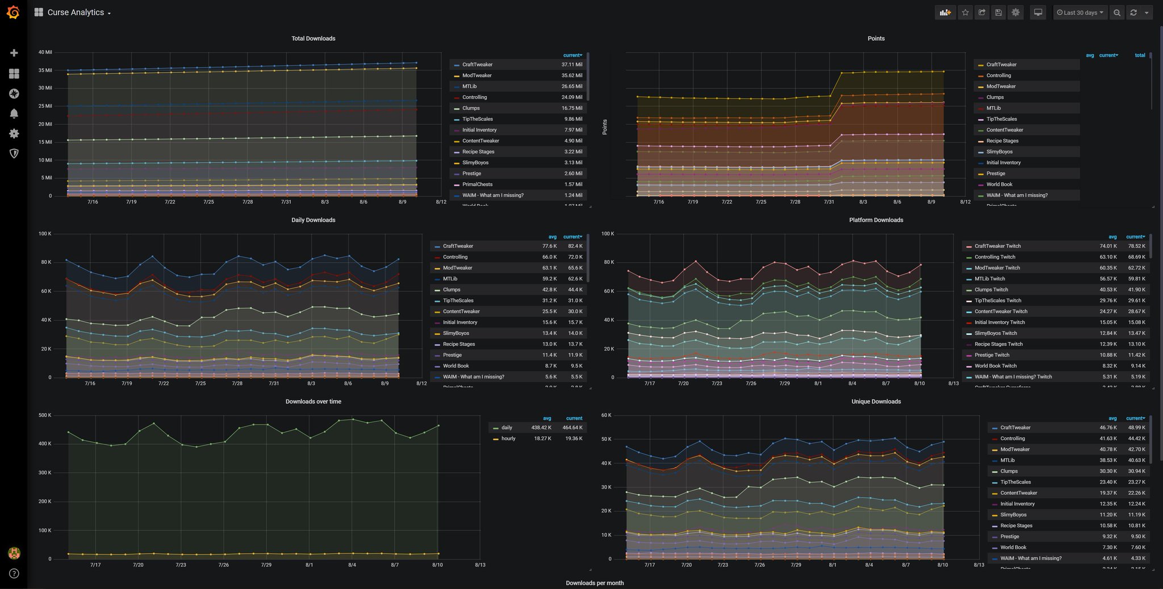Toggle daily series in Downloads over time

507,428
